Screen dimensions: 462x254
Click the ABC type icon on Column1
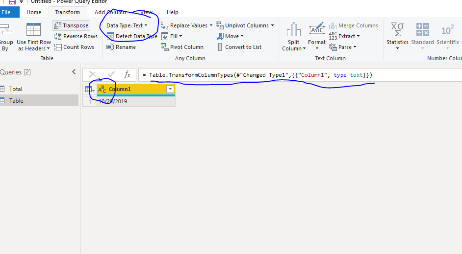102,89
